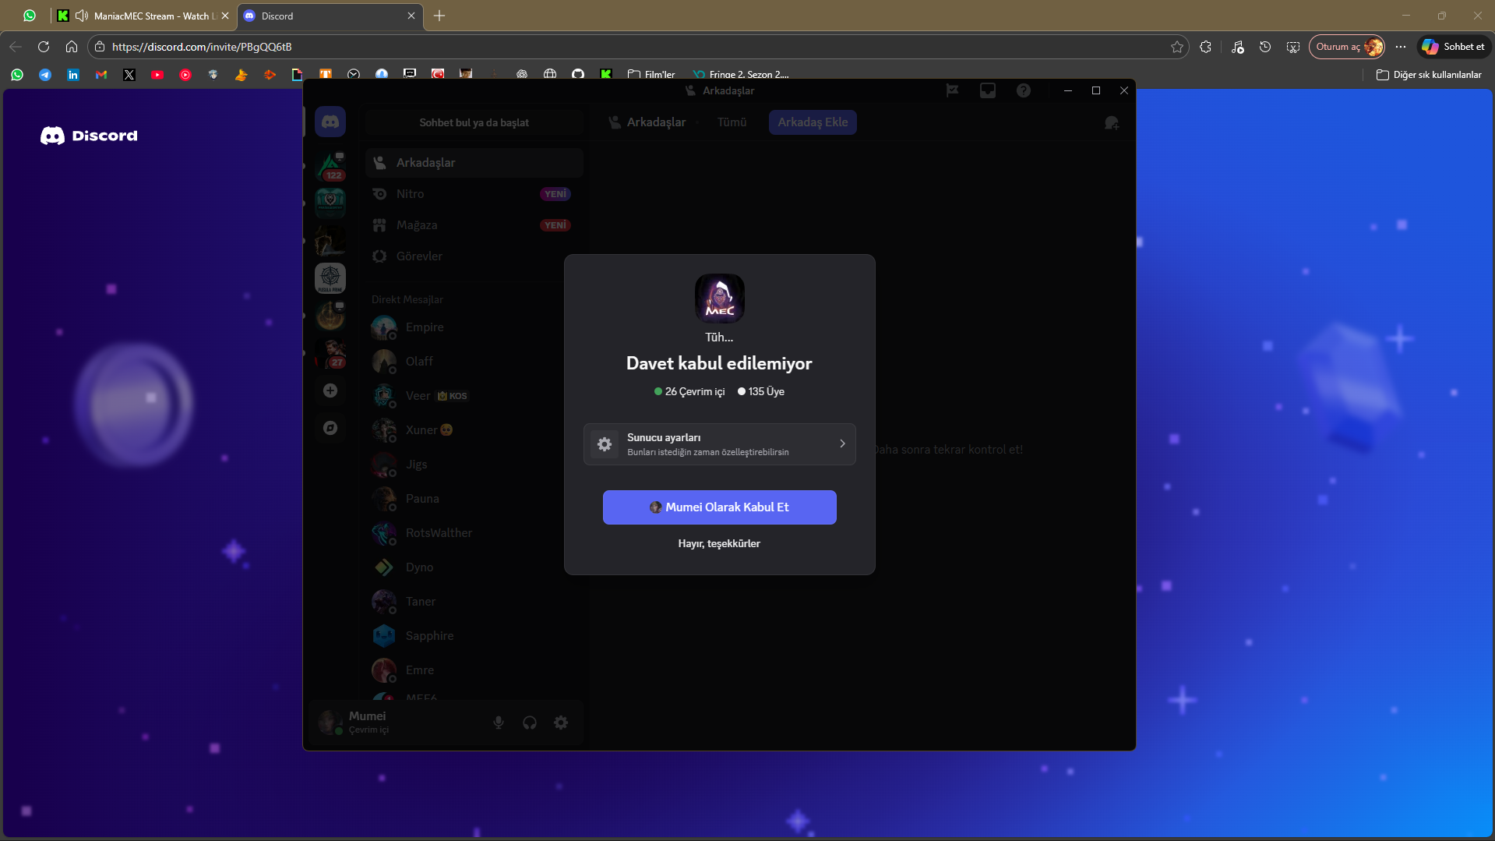Reload the current page
This screenshot has height=841, width=1495.
(44, 47)
